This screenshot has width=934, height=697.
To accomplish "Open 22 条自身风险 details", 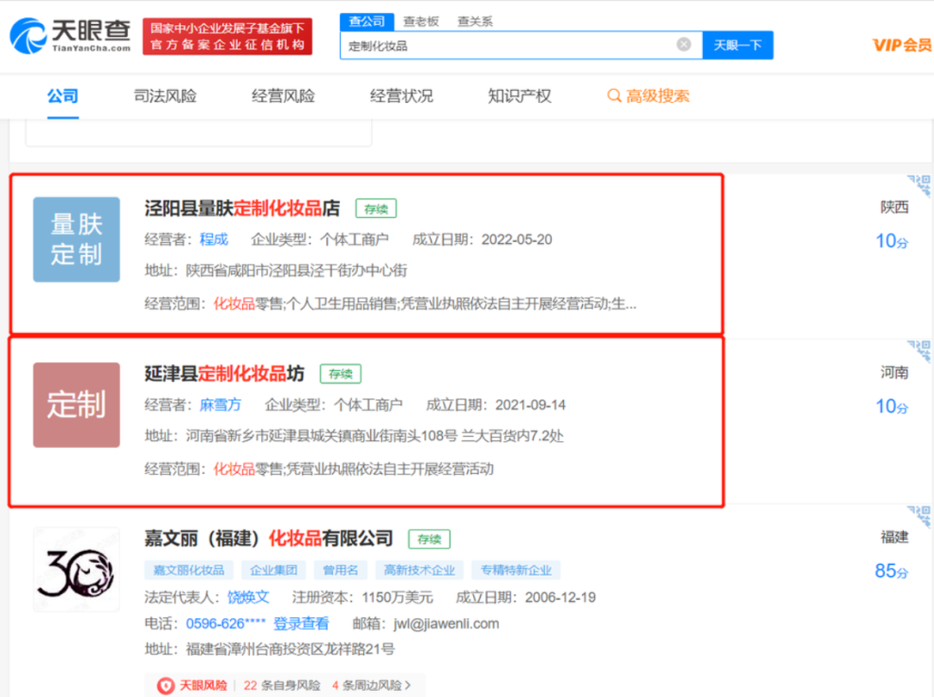I will pyautogui.click(x=282, y=686).
